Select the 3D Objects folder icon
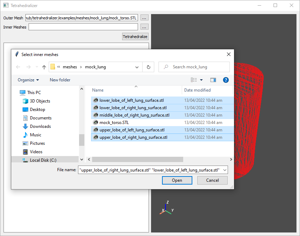 point(25,101)
